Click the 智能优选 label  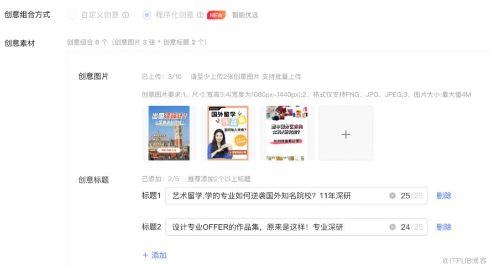(x=245, y=15)
